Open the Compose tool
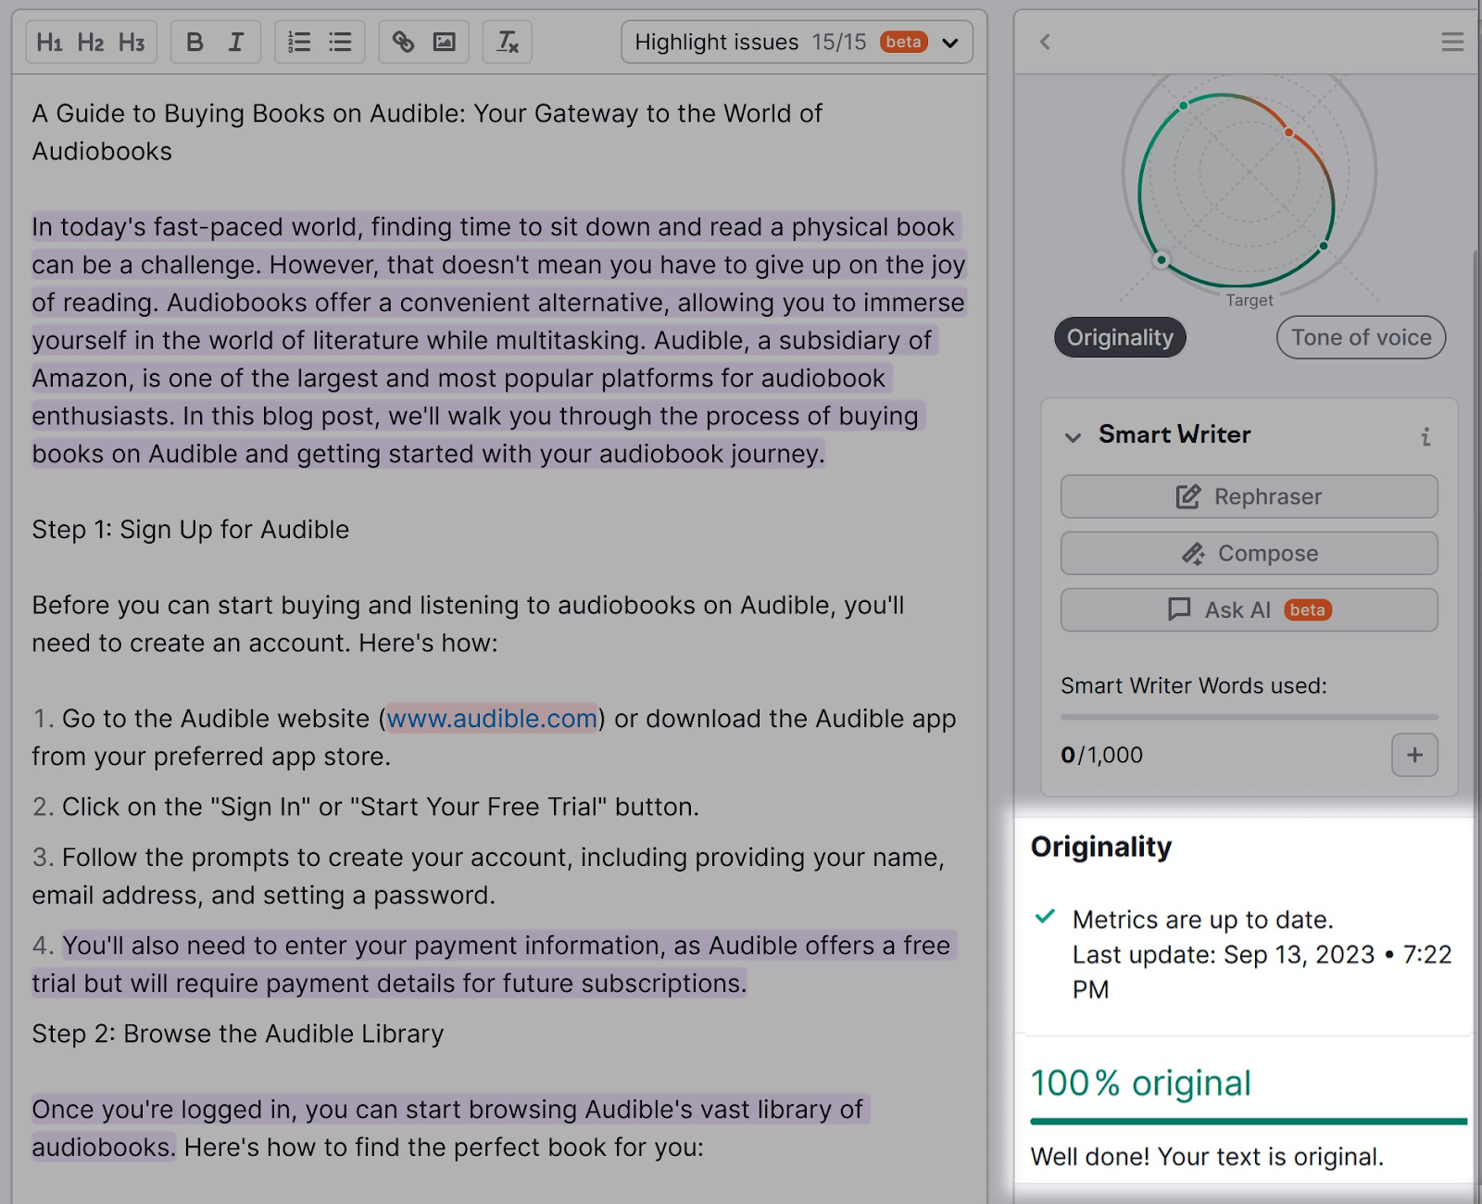Viewport: 1482px width, 1204px height. 1249,553
